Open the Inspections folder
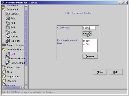This screenshot has width=129, height=96. click(4, 76)
